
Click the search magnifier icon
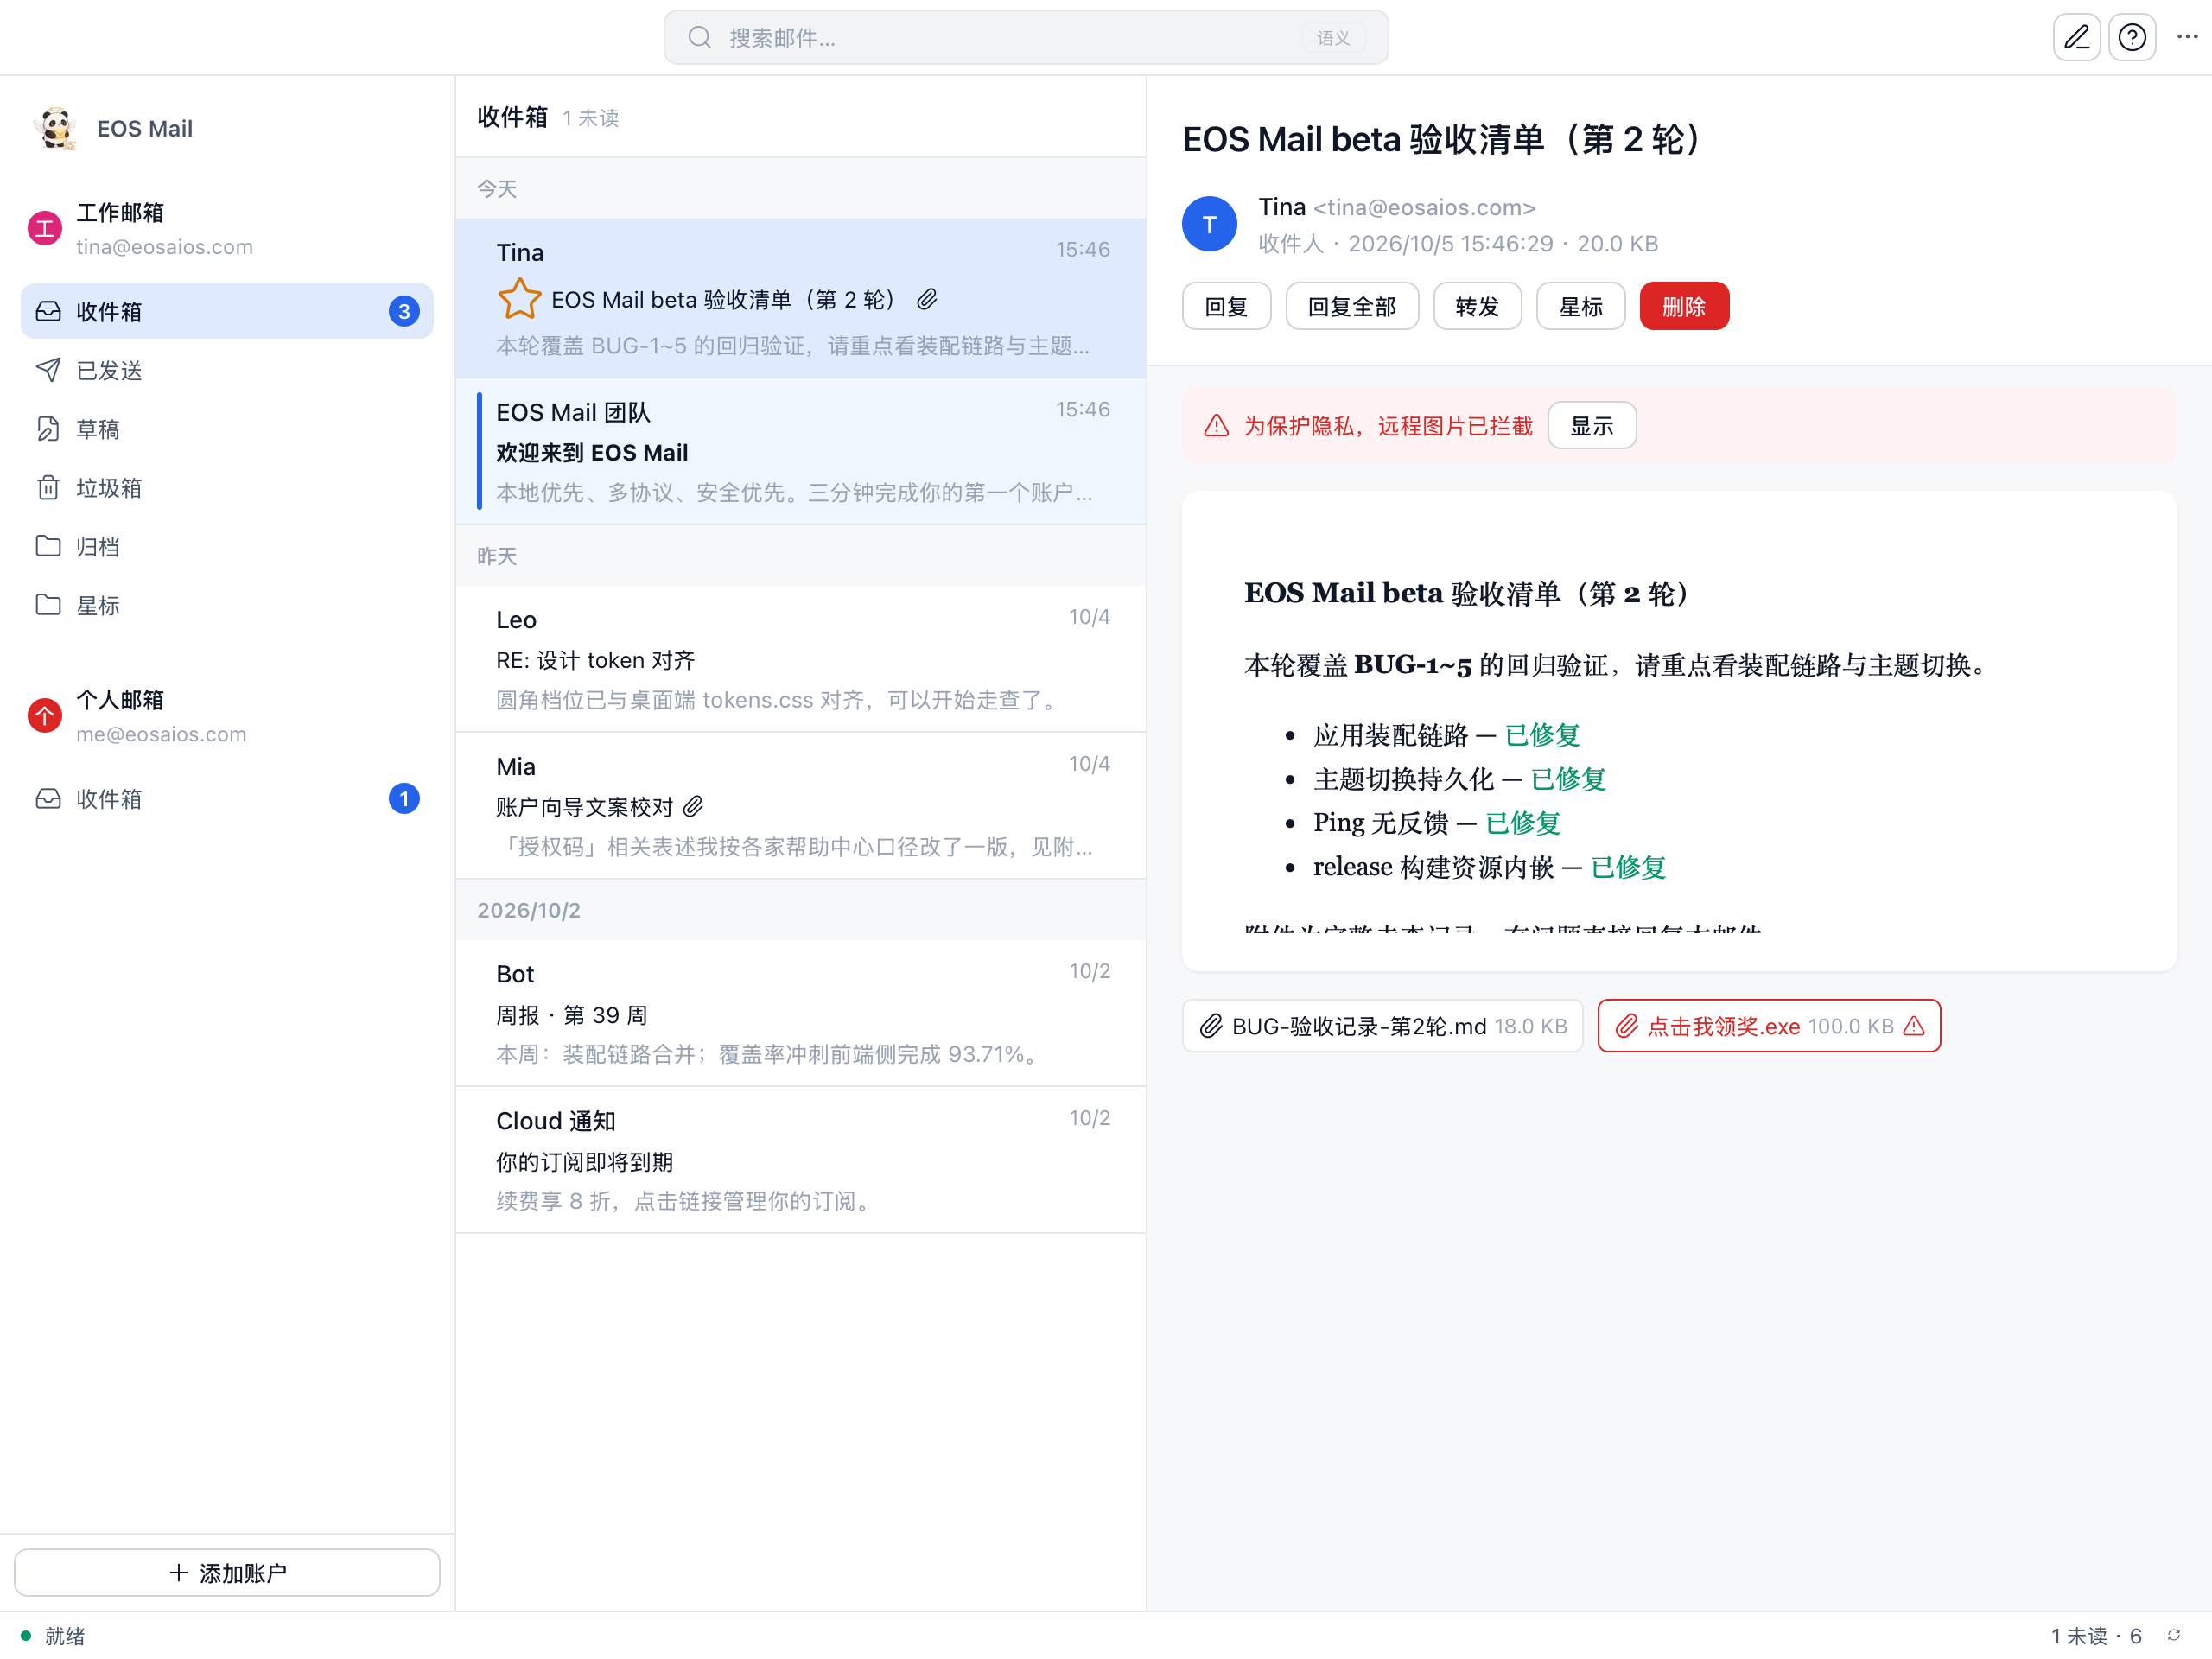coord(699,38)
